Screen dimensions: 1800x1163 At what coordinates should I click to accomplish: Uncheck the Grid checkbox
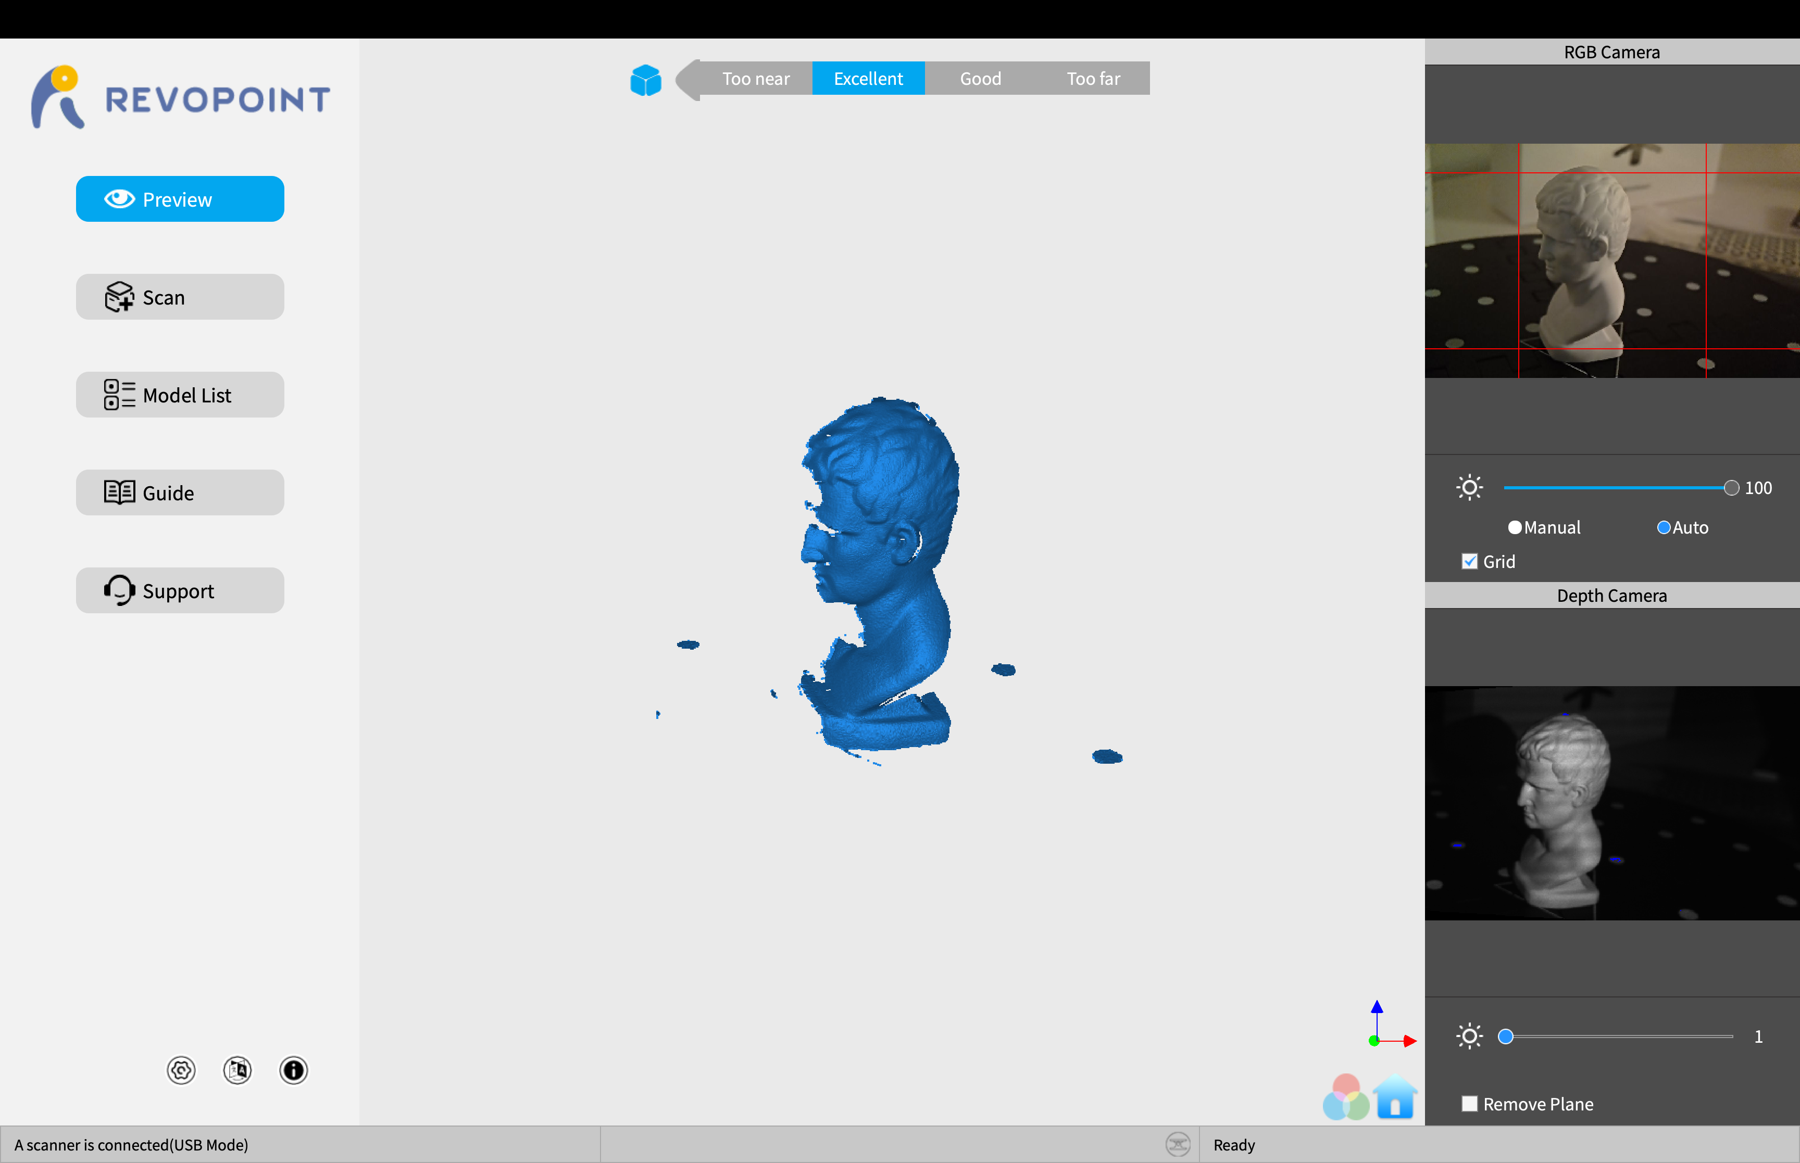coord(1469,561)
